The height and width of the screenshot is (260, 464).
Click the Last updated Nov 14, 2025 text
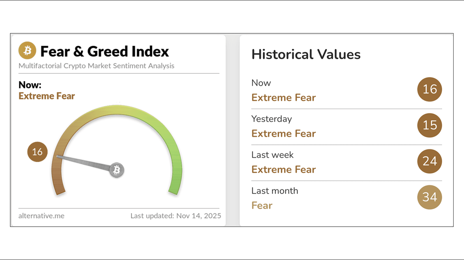point(176,216)
